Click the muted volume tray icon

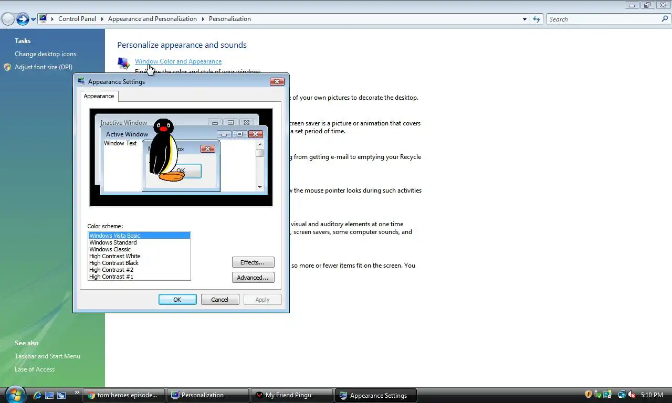632,395
